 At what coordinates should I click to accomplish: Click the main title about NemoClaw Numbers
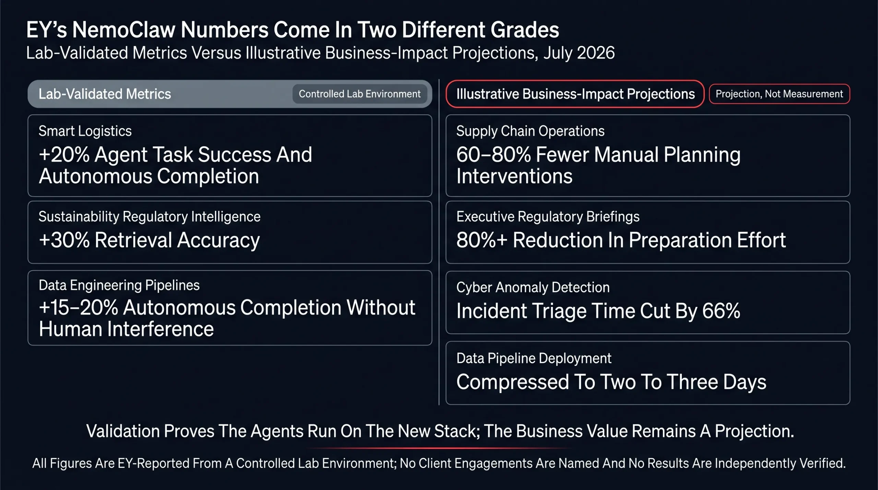pos(293,30)
